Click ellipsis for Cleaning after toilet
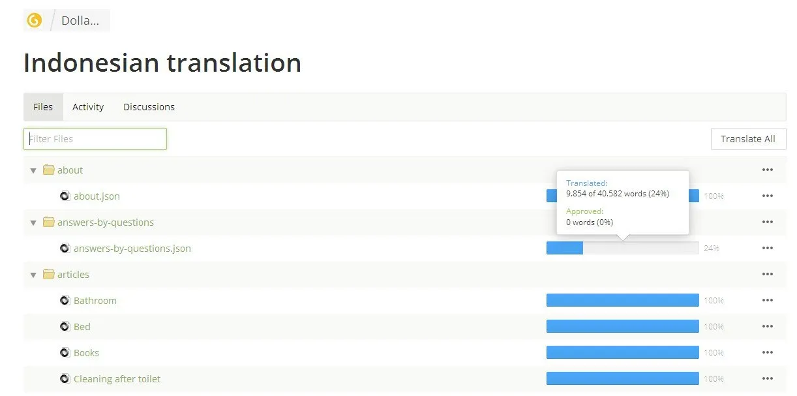The width and height of the screenshot is (797, 396). 767,379
